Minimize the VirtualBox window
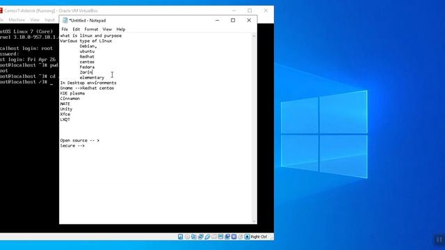This screenshot has height=250, width=445. pos(234,11)
